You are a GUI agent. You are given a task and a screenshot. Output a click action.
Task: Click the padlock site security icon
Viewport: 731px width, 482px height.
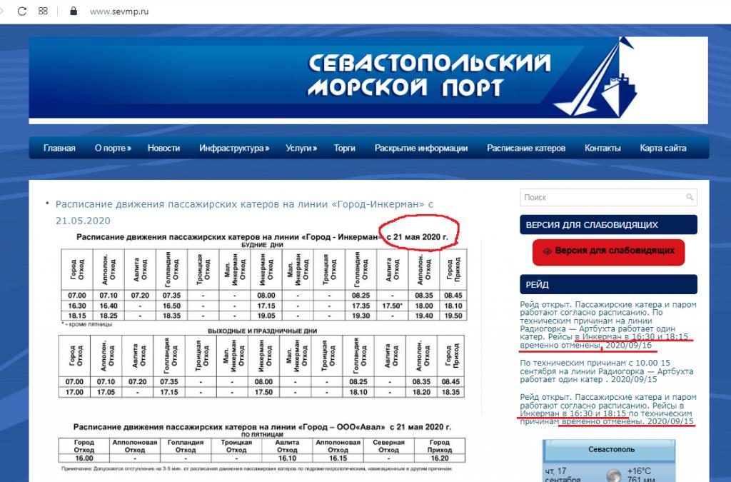74,11
